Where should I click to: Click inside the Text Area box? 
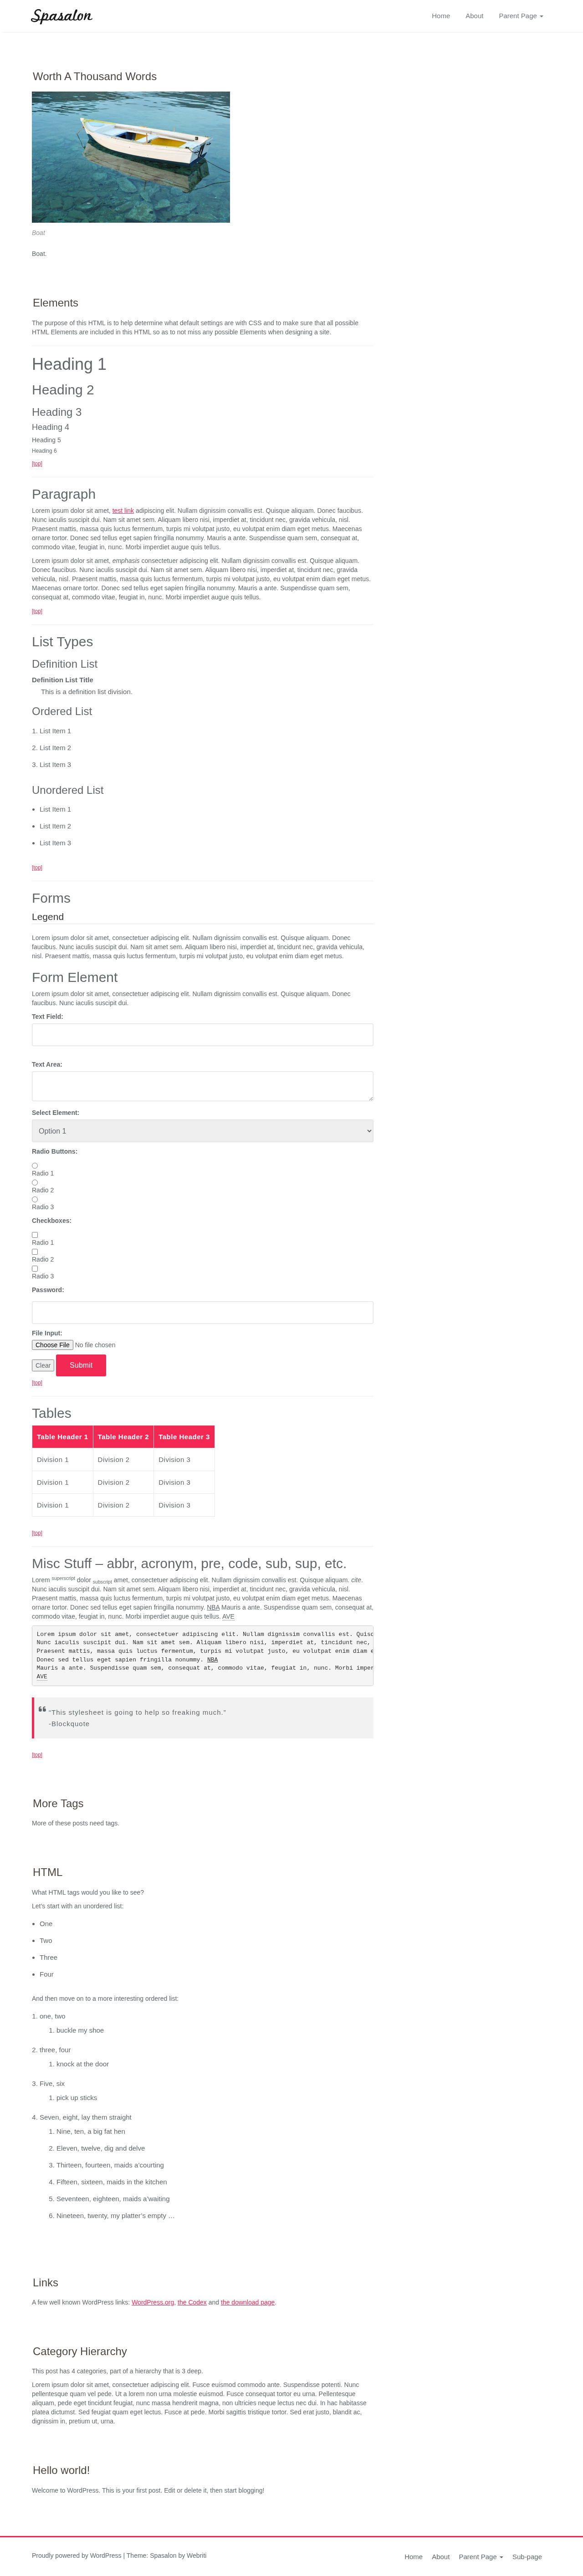point(202,1086)
